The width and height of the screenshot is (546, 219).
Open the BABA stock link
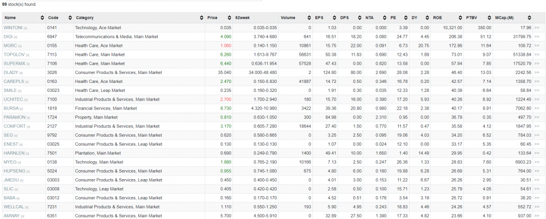pos(10,198)
